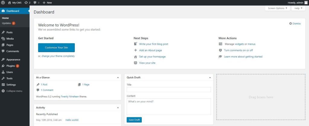Image resolution: width=309 pixels, height=126 pixels.
Task: Click the Quick Draft Title field
Action: 169,90
